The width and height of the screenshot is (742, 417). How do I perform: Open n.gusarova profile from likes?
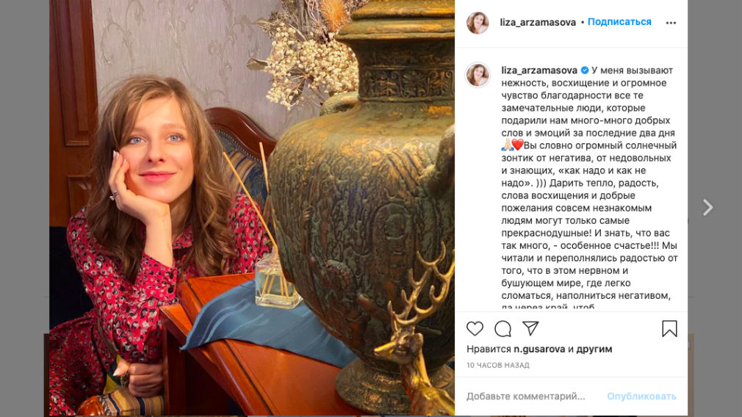pyautogui.click(x=539, y=349)
